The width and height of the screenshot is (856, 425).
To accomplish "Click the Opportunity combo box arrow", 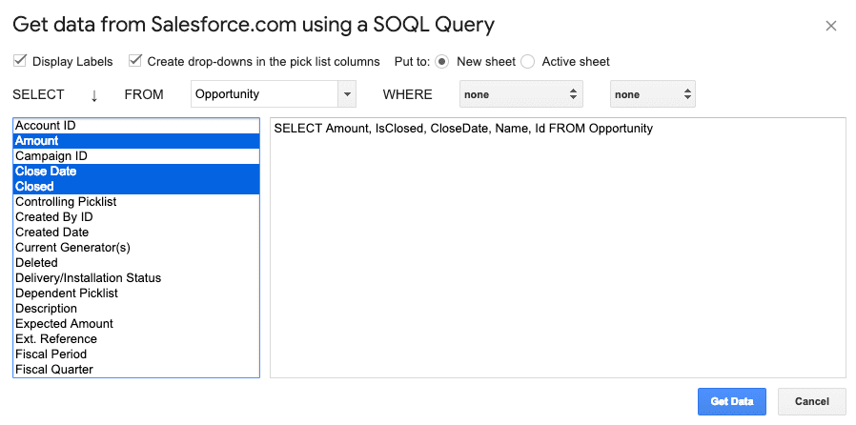I will (x=347, y=94).
